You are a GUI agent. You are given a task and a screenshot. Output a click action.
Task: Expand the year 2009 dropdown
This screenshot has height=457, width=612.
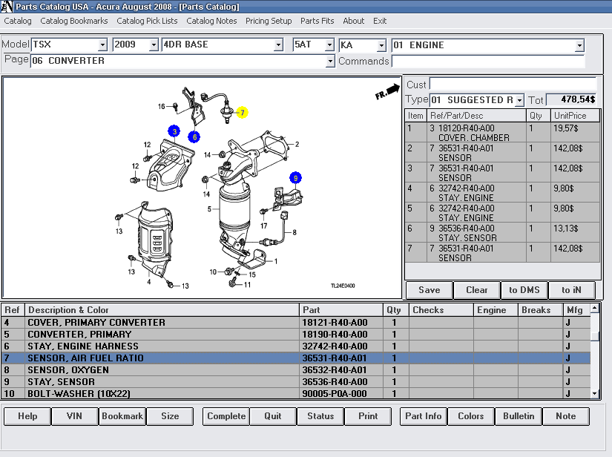click(154, 45)
